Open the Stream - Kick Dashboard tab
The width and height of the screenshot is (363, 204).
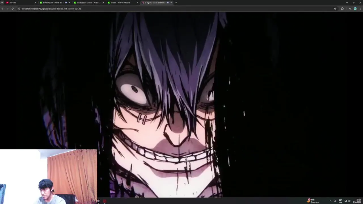coord(123,3)
